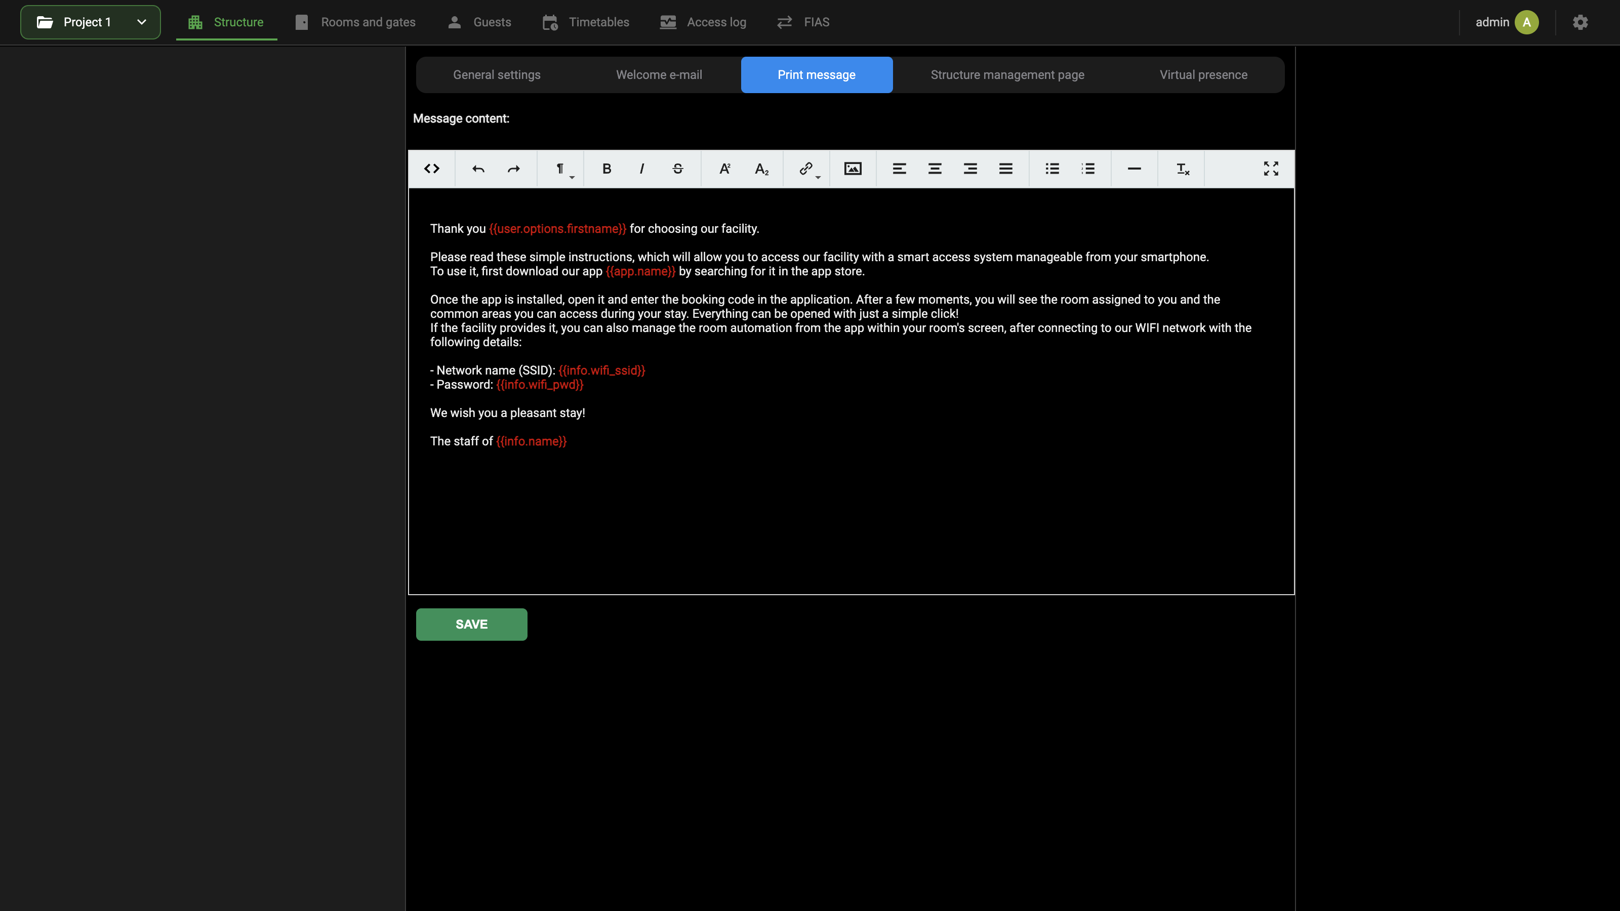Click the {{user.options.firstname}} placeholder
The image size is (1620, 911).
coord(558,229)
